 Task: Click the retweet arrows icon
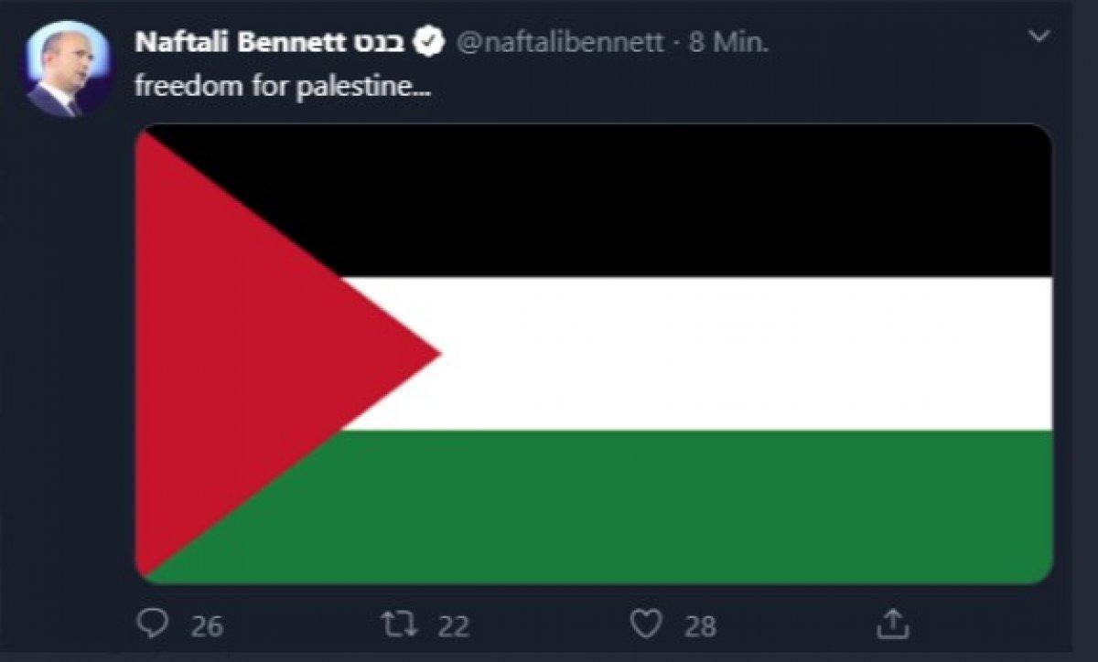[x=398, y=625]
